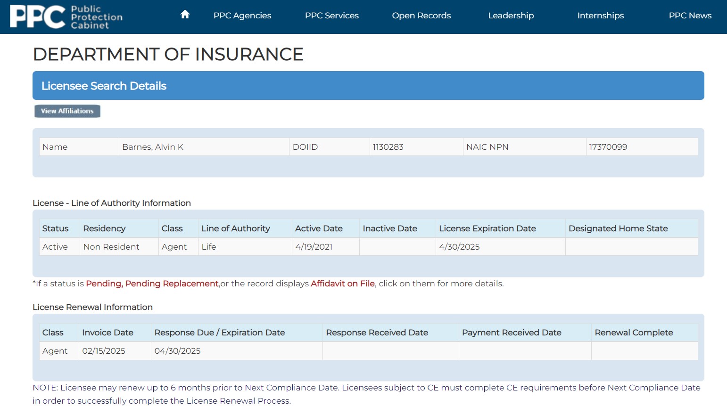
Task: Click the Invoice Date value 02/15/2025
Action: (x=104, y=351)
